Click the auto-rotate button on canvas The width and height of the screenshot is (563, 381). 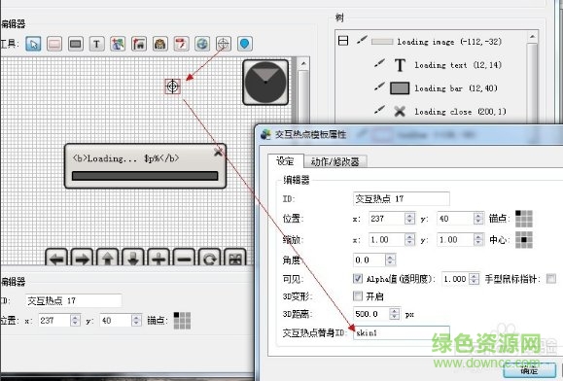click(210, 258)
